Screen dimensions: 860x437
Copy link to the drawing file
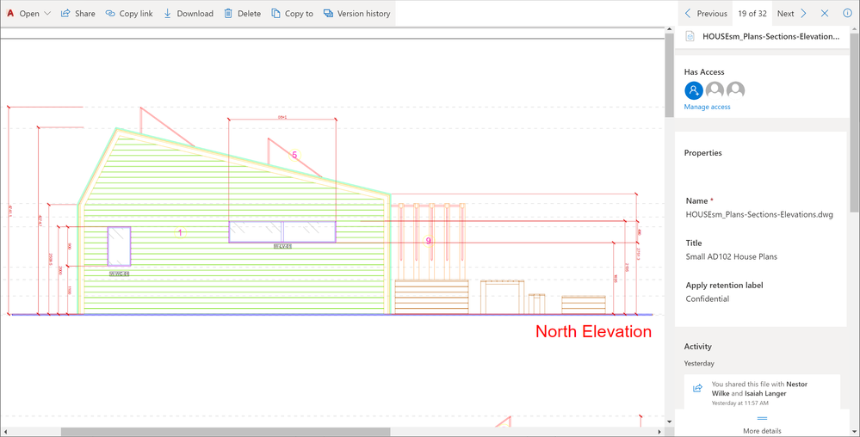click(x=129, y=13)
